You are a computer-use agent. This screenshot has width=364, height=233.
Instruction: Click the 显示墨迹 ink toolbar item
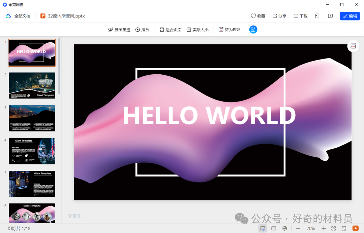pos(119,30)
